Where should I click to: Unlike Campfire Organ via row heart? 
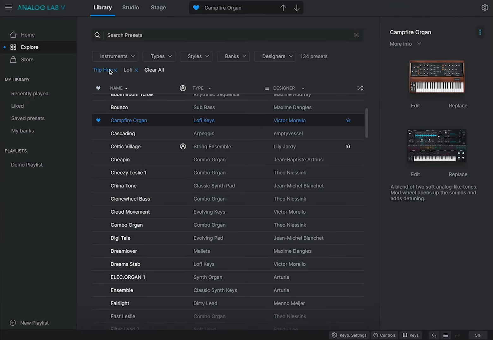98,120
